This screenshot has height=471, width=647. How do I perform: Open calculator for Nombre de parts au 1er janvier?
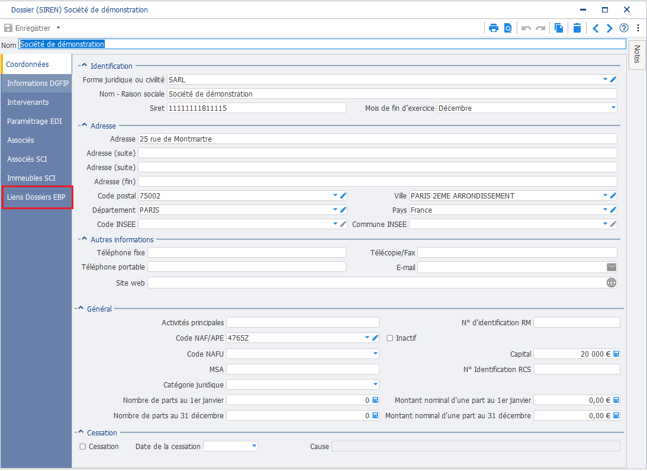(x=375, y=400)
